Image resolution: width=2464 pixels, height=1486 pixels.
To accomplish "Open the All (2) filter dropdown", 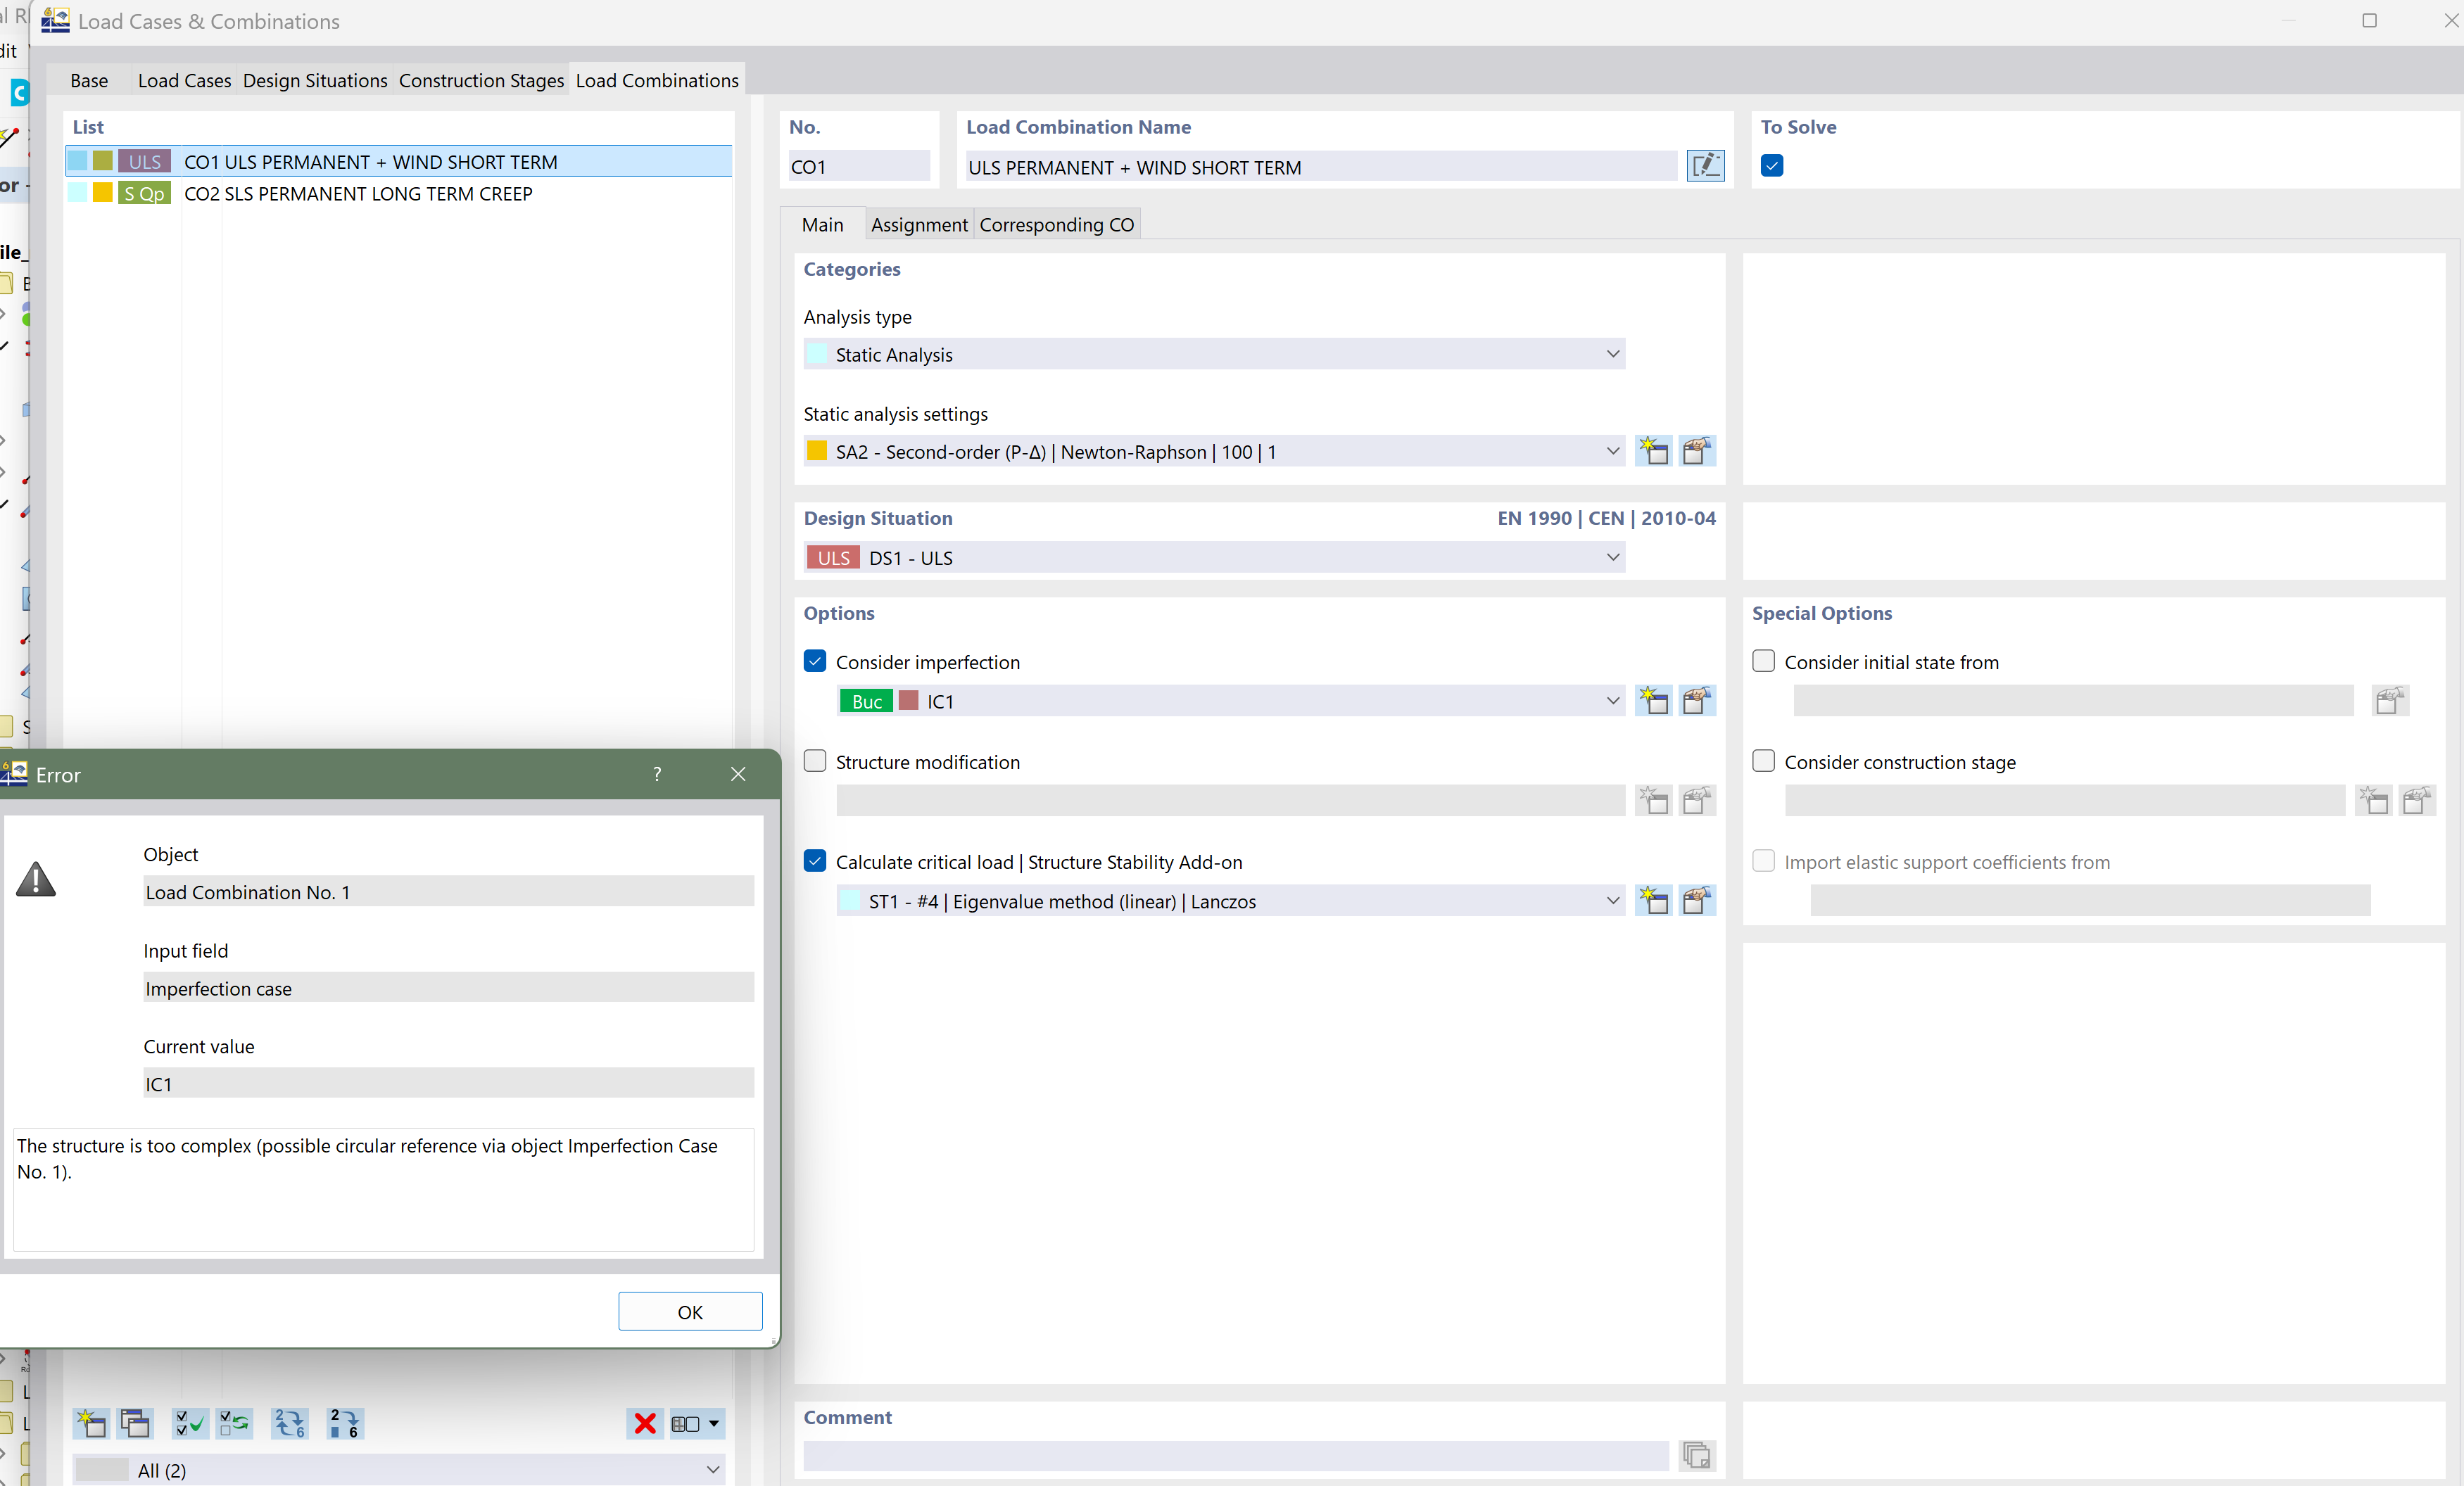I will (x=712, y=1469).
